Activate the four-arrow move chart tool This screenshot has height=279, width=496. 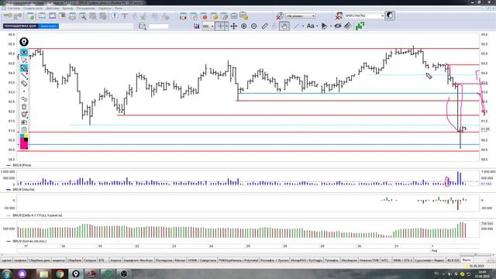234,26
